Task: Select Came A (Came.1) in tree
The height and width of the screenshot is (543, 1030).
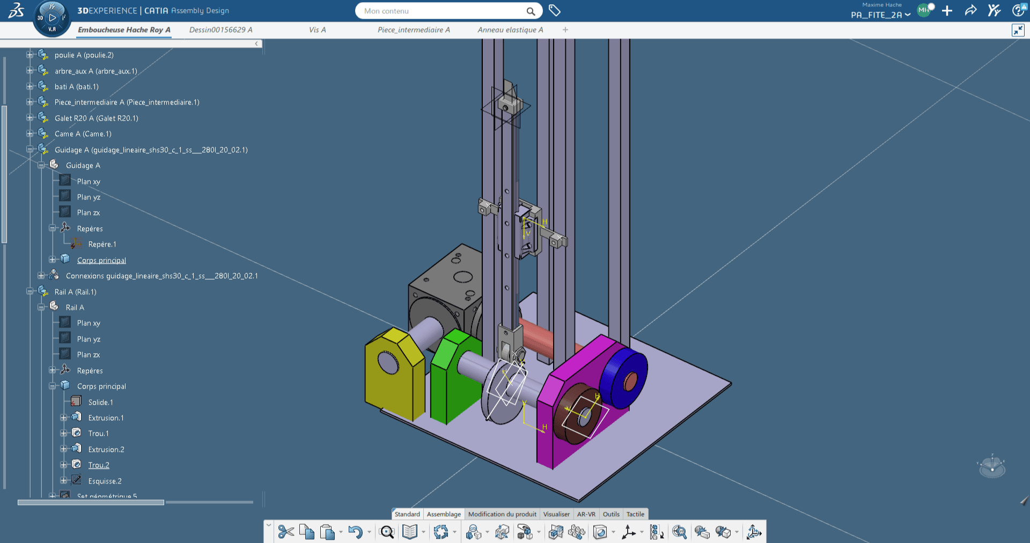Action: coord(83,134)
